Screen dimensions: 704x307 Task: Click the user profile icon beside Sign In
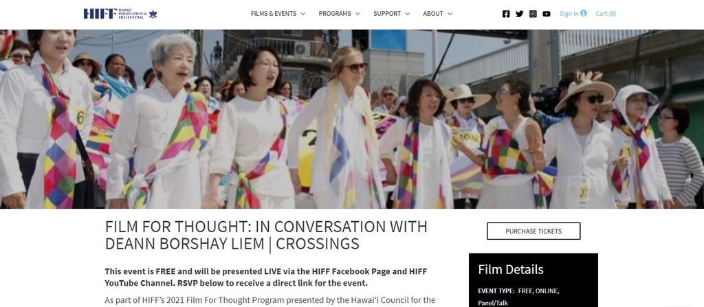point(584,14)
